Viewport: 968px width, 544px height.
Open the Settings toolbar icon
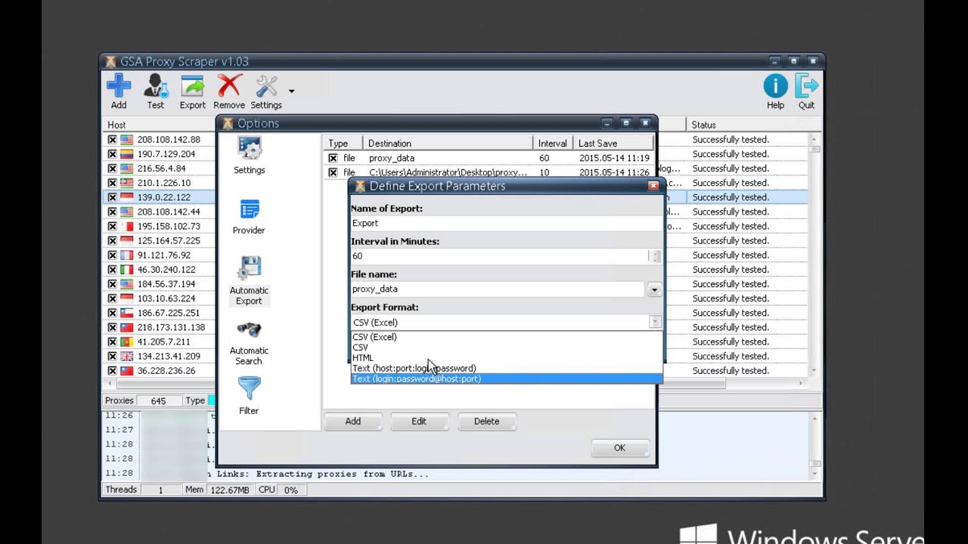(x=266, y=92)
